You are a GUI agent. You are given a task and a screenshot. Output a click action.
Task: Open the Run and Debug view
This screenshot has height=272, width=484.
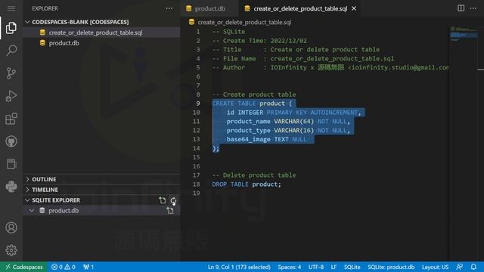[x=11, y=96]
